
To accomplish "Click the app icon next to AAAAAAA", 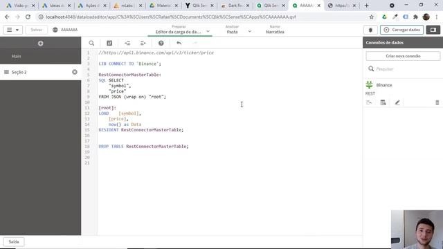I will [55, 30].
